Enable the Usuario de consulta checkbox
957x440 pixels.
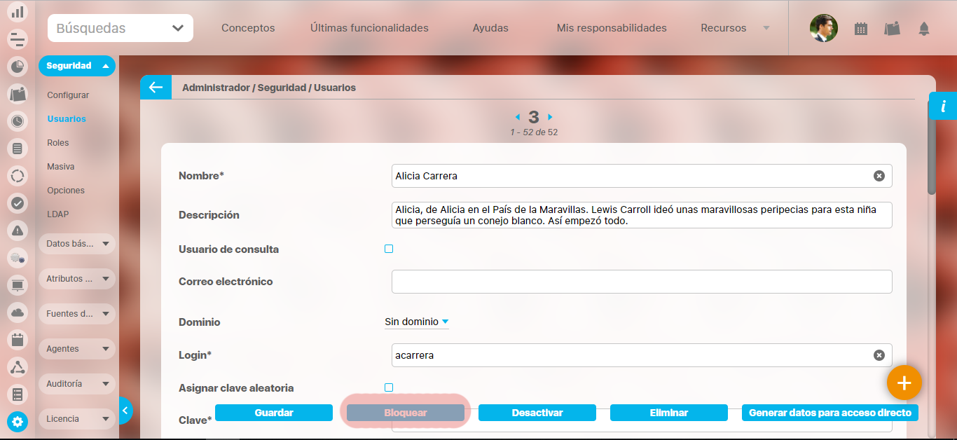coord(389,249)
